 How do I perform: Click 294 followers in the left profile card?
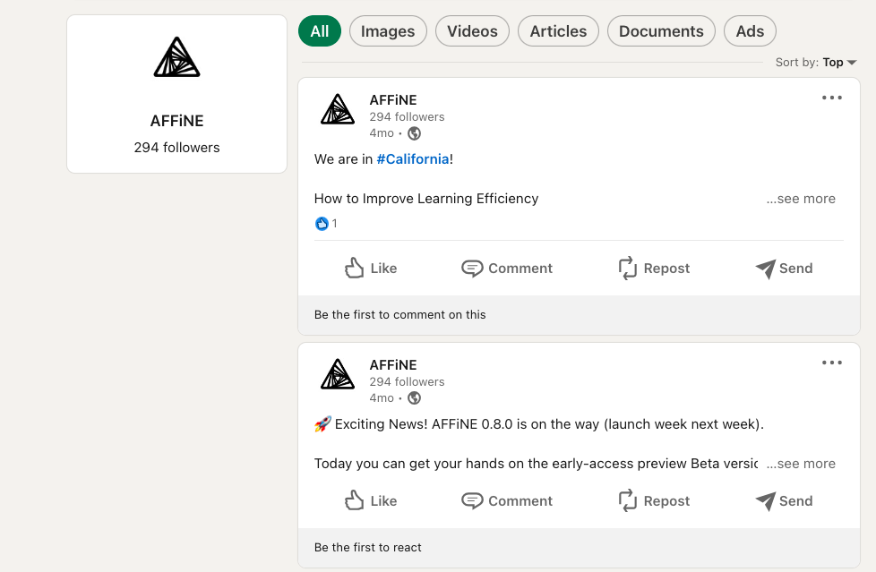pos(176,148)
